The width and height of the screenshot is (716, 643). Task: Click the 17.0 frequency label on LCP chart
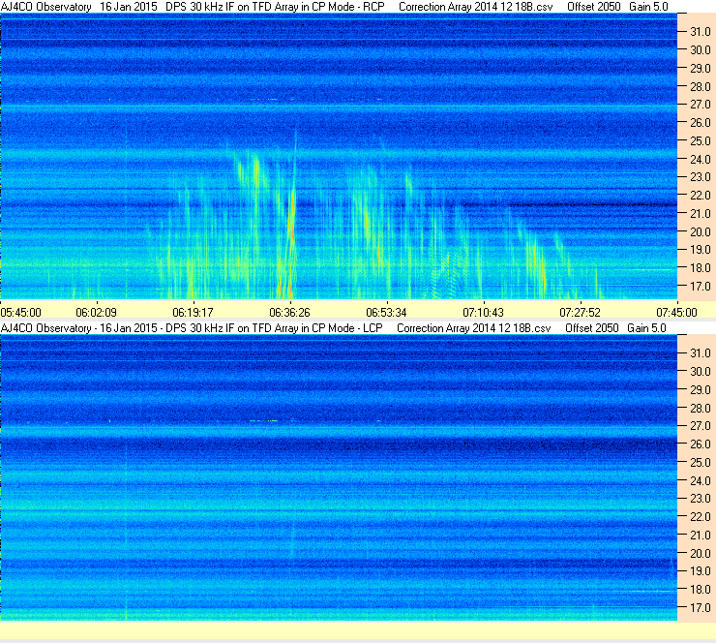[701, 608]
